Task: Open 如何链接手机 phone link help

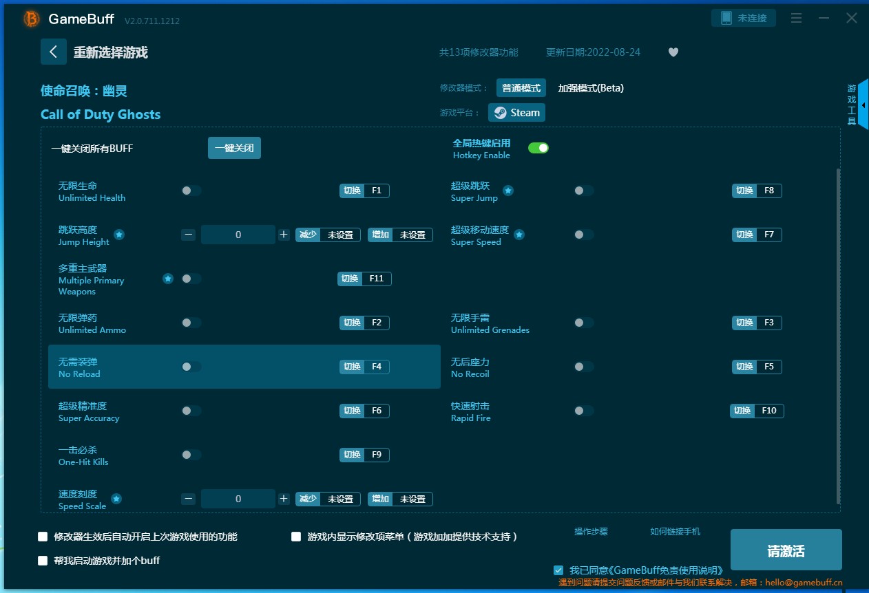Action: [676, 532]
